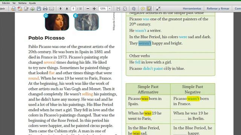Open the Edición menu
Screen dimensions: 241x135
[x=6, y=3]
